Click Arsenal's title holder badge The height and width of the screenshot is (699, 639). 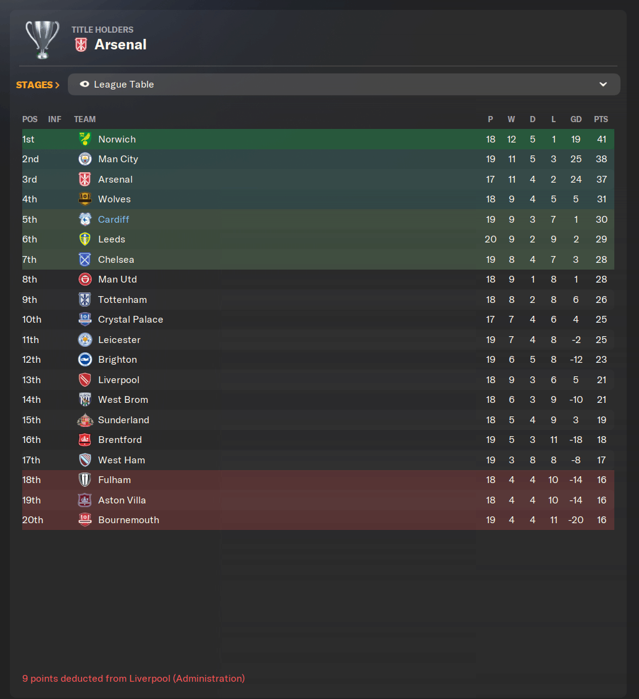[80, 44]
